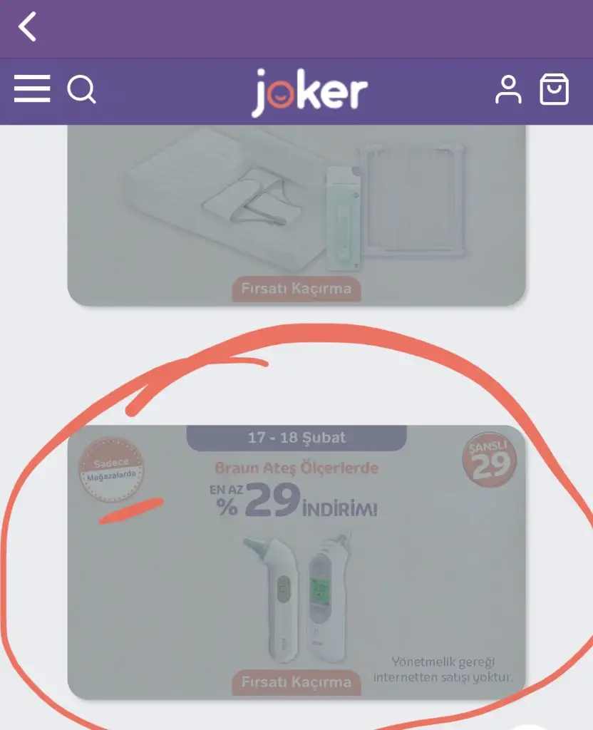Open the hamburger menu

[x=32, y=88]
